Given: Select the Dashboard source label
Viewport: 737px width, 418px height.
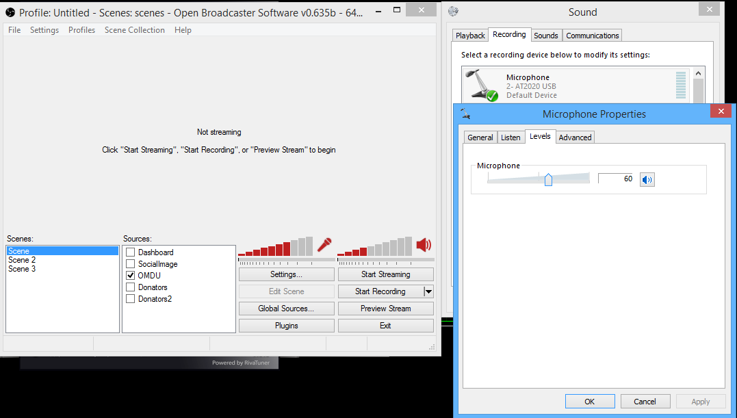Looking at the screenshot, I should tap(155, 252).
